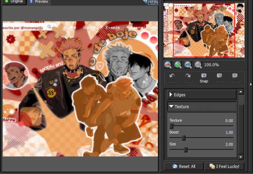
Task: Go to Next snapshot
Action: (x=235, y=78)
